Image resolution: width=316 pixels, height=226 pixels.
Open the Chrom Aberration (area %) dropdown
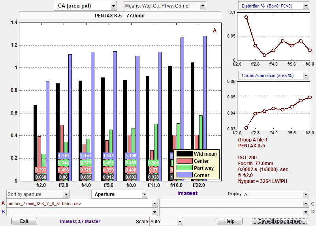274,75
